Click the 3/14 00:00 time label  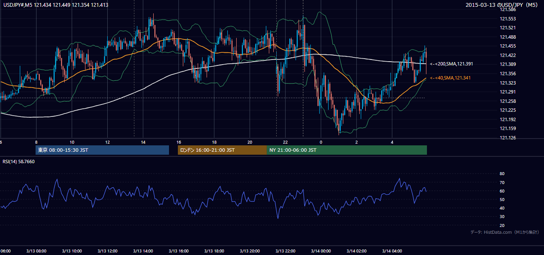click(321, 251)
